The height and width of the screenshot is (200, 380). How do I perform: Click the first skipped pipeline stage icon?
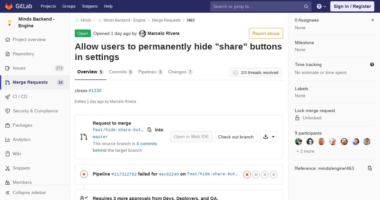point(256,175)
